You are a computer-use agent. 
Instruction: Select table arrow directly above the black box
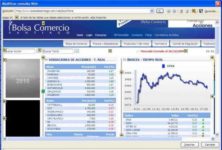[5, 101]
